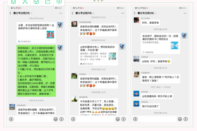
Task: Click the save disk toolbar icon
Action: pyautogui.click(x=36, y=2)
